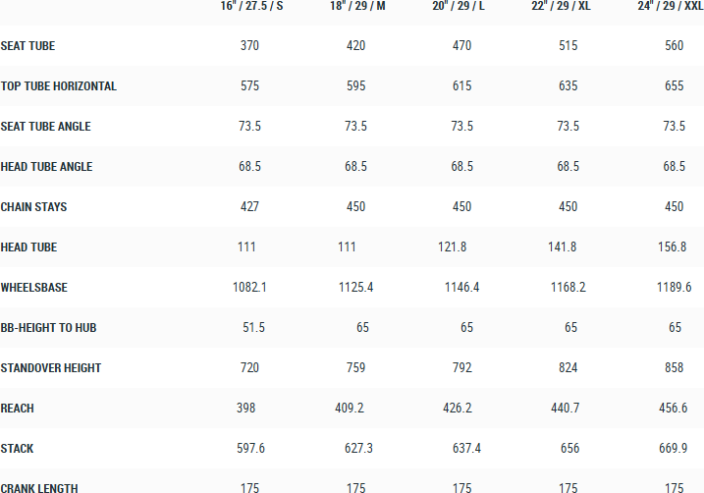Click the STANDOVER HEIGHT row label

tap(51, 368)
